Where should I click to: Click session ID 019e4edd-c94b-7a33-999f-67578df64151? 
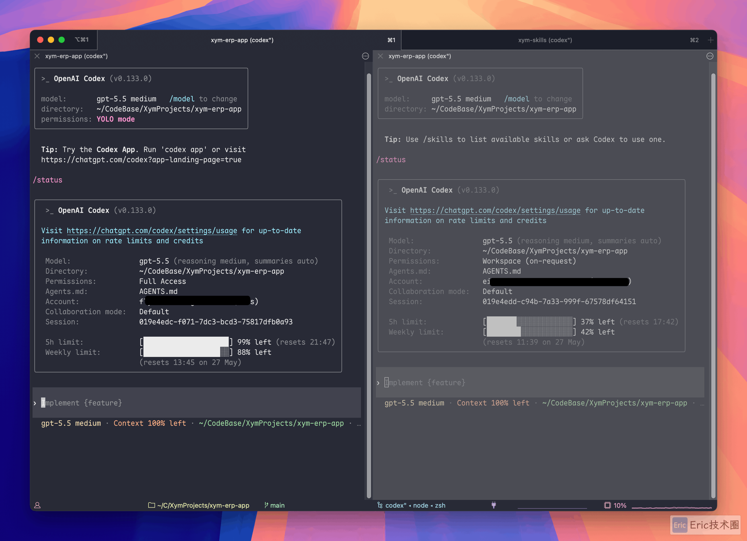tap(559, 301)
